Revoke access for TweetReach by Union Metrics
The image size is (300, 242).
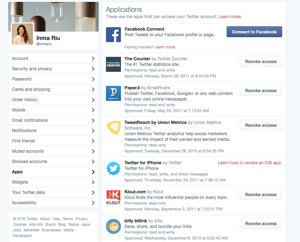click(x=261, y=125)
